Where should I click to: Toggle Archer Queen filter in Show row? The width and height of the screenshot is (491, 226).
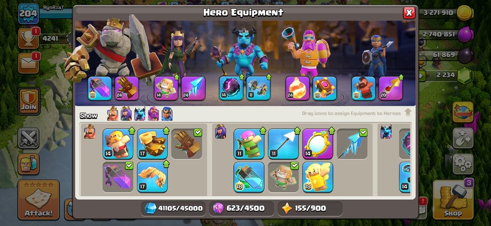126,114
